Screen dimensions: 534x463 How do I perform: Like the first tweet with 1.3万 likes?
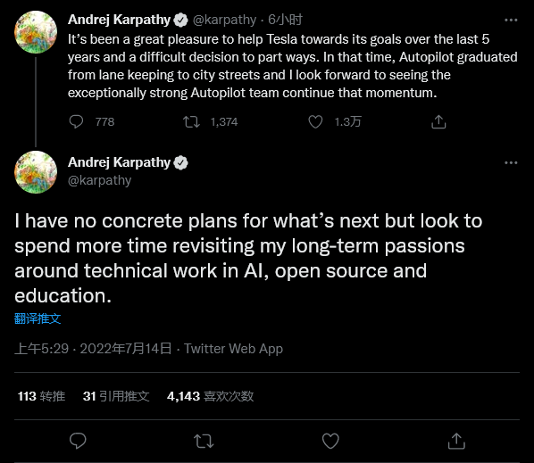pyautogui.click(x=315, y=121)
